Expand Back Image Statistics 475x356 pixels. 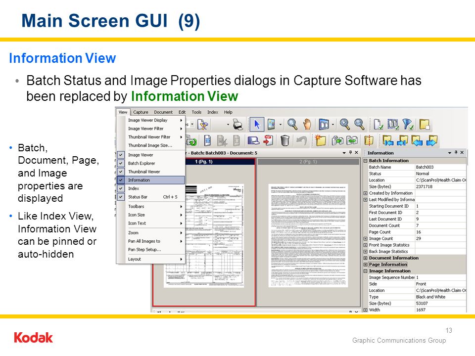[366, 252]
